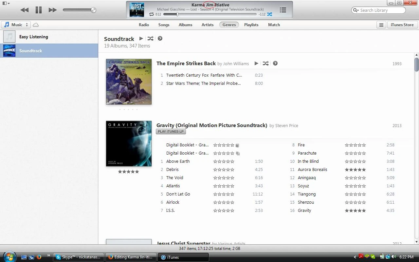Change the Aurora Borealis star rating
This screenshot has width=419, height=262.
(355, 170)
